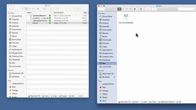Open Pictures in right window sidebar
This screenshot has width=196, height=110.
[106, 43]
